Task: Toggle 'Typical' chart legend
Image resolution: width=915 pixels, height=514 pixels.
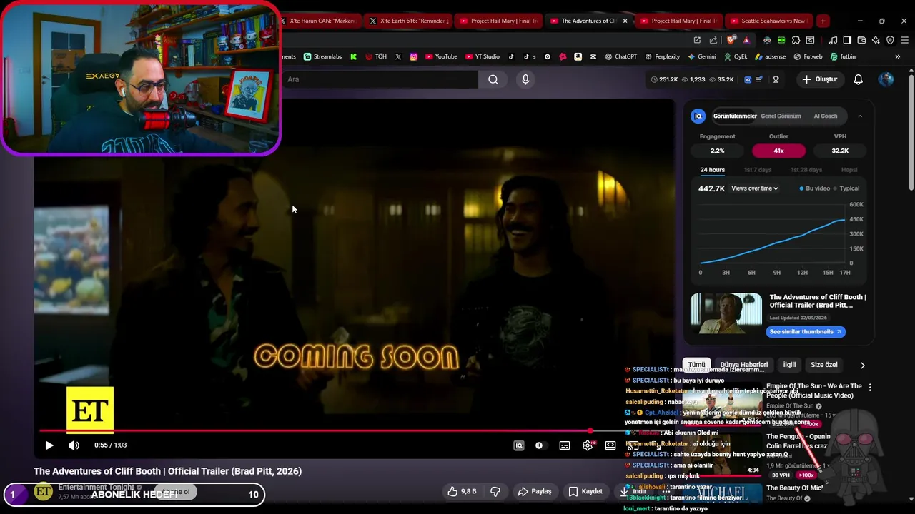Action: [x=846, y=188]
